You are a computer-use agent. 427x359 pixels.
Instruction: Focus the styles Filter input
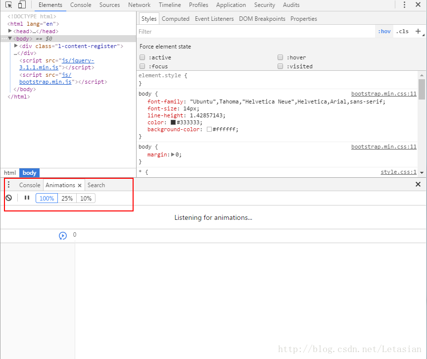coord(256,32)
